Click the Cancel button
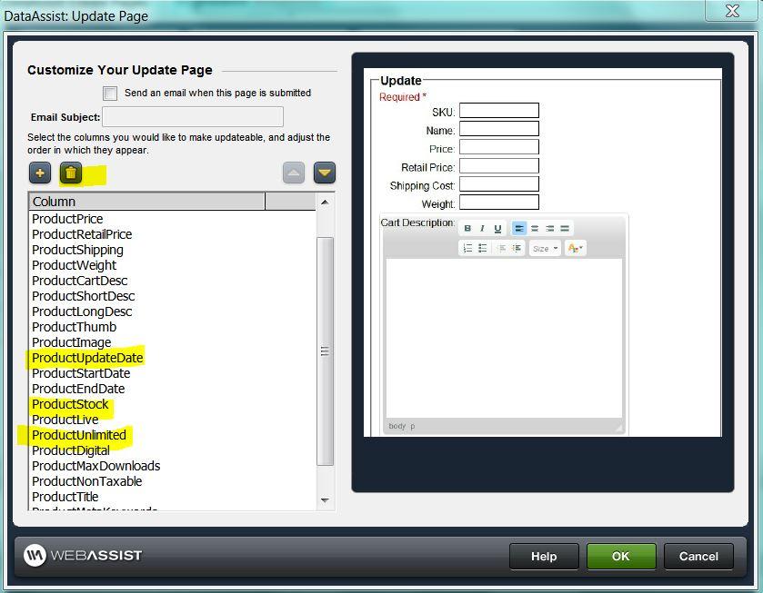The image size is (763, 593). 698,557
